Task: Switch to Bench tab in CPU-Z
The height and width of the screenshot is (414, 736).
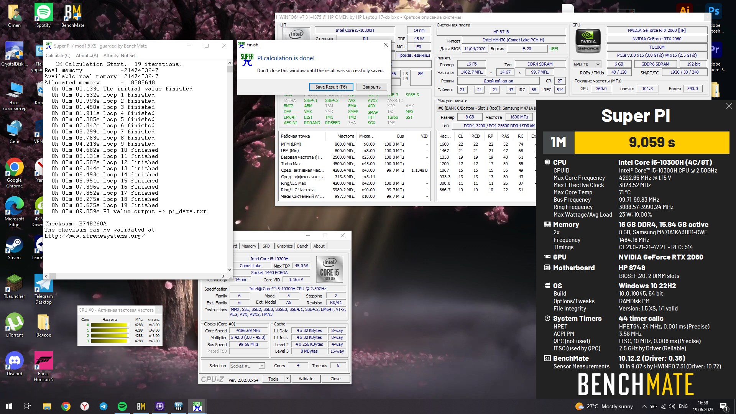Action: pyautogui.click(x=302, y=246)
